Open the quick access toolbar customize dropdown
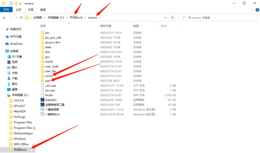Screen dimensions: 260x153 [20, 3]
